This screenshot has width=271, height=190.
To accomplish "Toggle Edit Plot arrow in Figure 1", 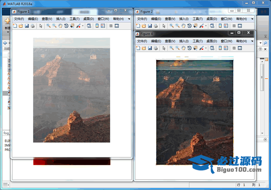I will (41, 26).
